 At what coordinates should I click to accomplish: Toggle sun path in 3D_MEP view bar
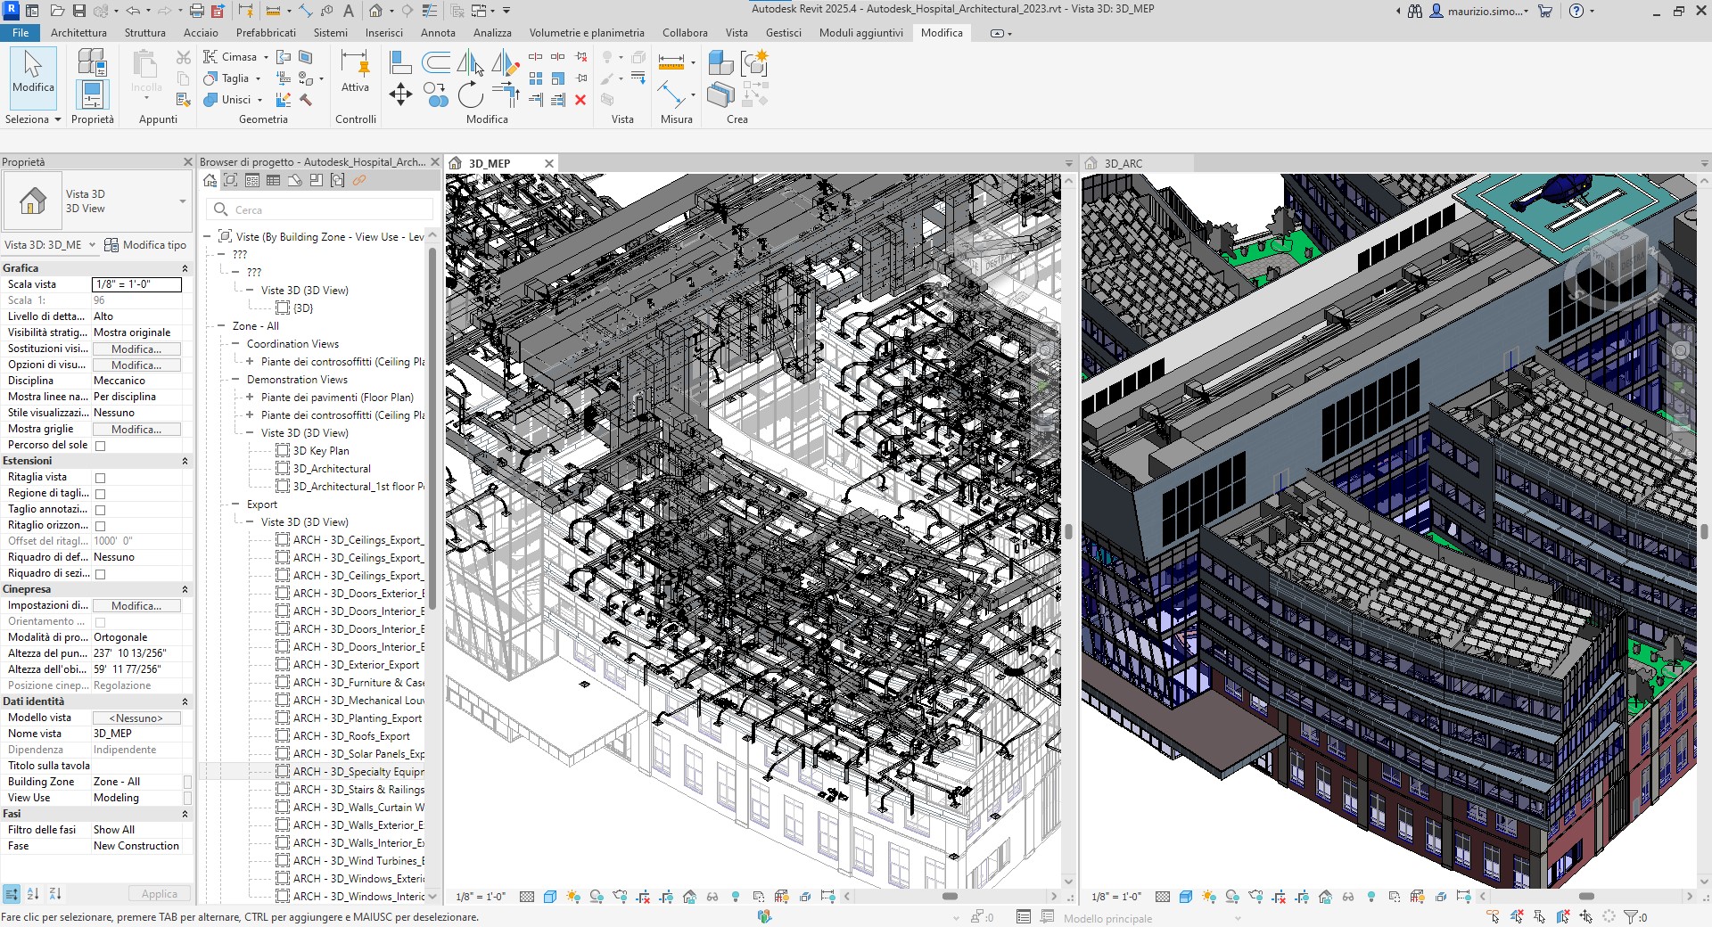pyautogui.click(x=573, y=897)
